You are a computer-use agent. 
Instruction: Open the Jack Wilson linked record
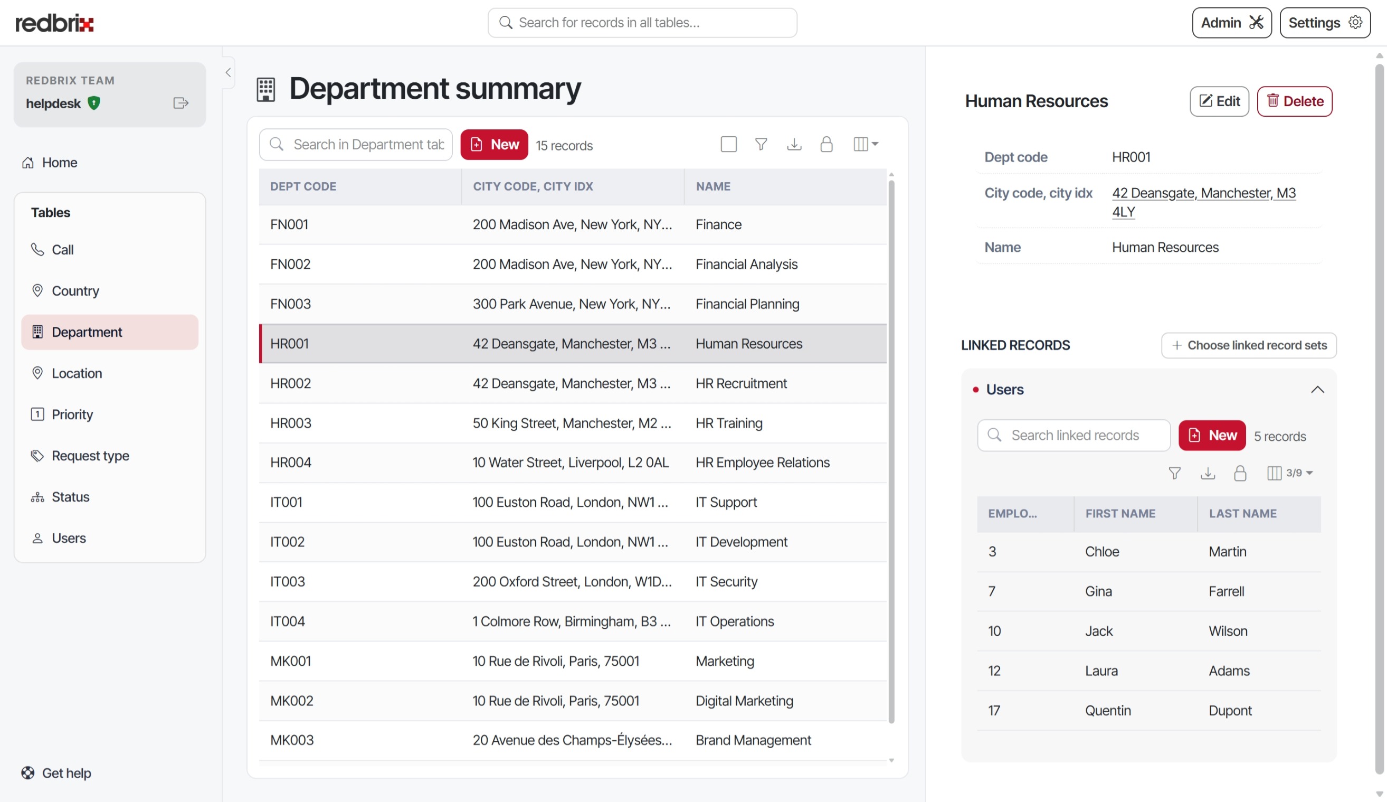click(x=1148, y=631)
